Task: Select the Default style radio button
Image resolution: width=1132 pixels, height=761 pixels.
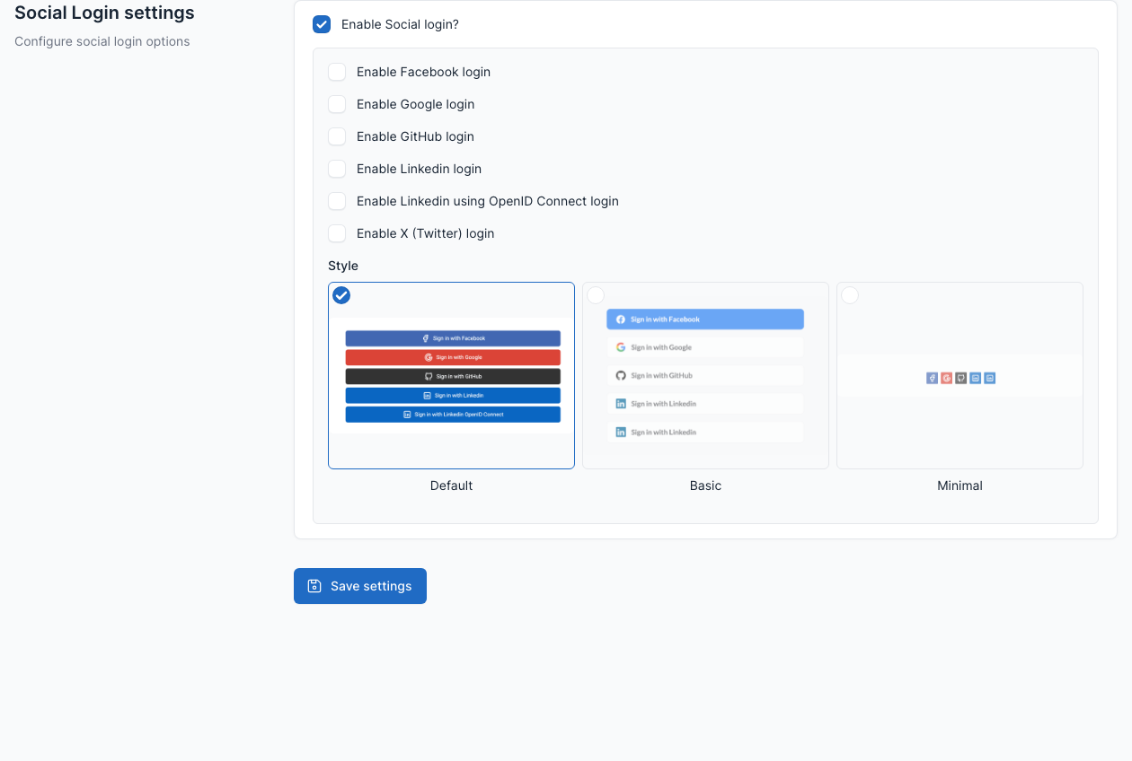Action: point(341,295)
